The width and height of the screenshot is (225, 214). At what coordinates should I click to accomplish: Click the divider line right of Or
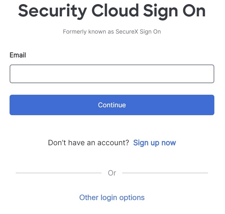(165, 173)
